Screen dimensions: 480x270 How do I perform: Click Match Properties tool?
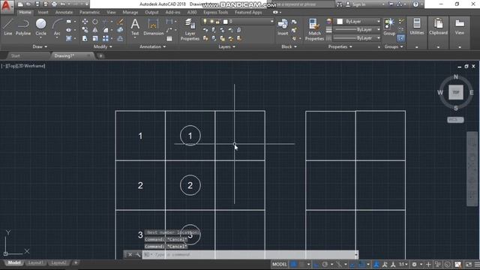click(314, 29)
